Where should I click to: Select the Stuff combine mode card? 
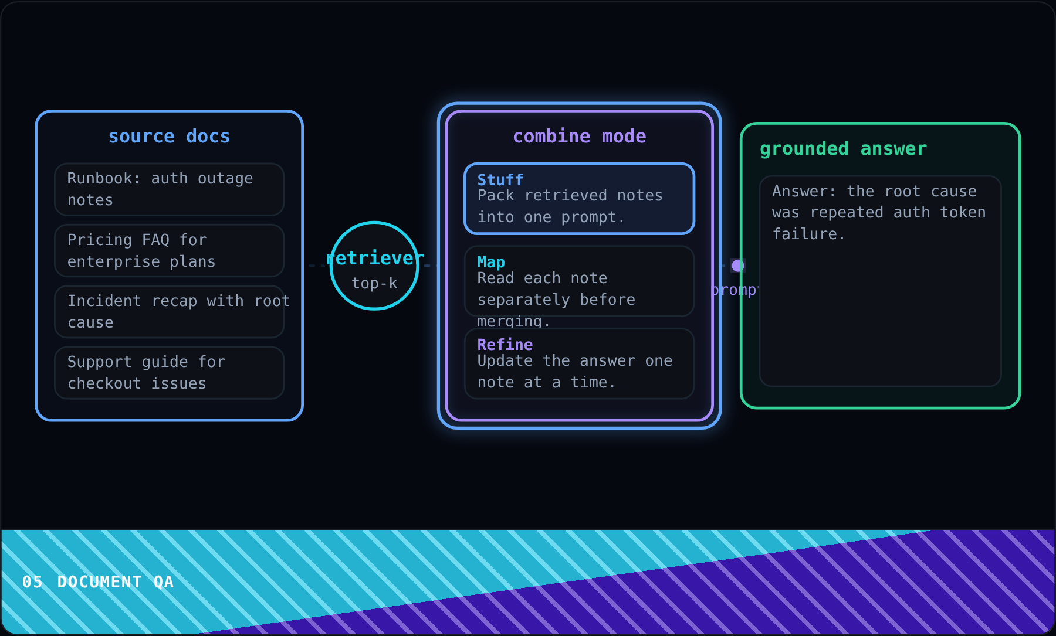click(x=580, y=199)
